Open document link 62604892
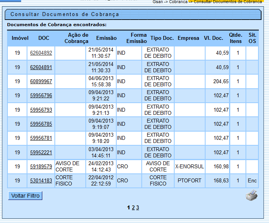The width and height of the screenshot is (269, 223). click(41, 53)
